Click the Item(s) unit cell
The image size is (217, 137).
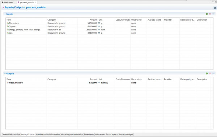pos(105,83)
